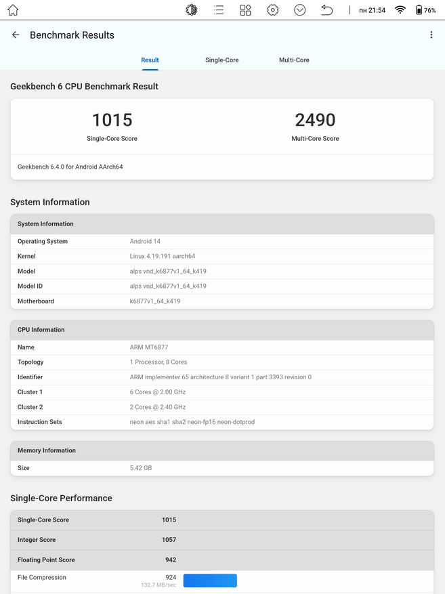Tap the system back arrow icon
Screen dimensions: 445x594
click(x=327, y=10)
